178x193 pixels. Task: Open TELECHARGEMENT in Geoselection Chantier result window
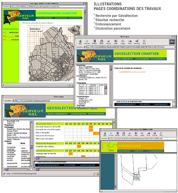click(124, 59)
